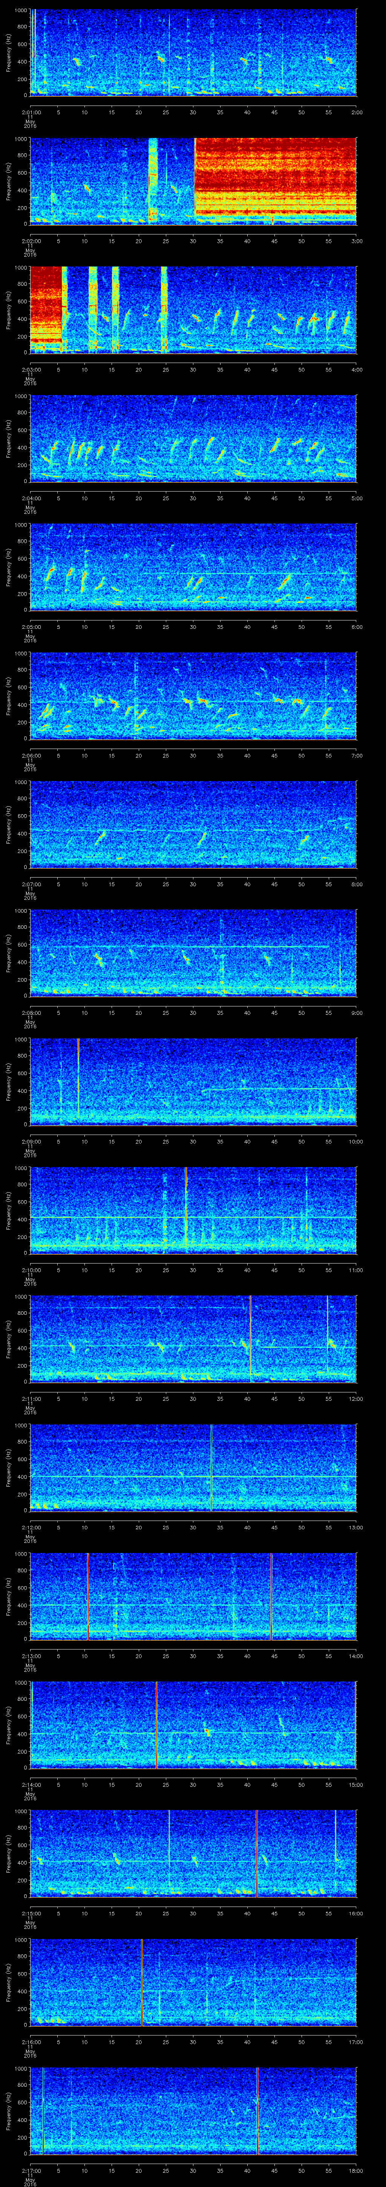386x2187 pixels.
Task: Click the red vertical spike in the 2:12:00 panel
Action: [x=210, y=1468]
